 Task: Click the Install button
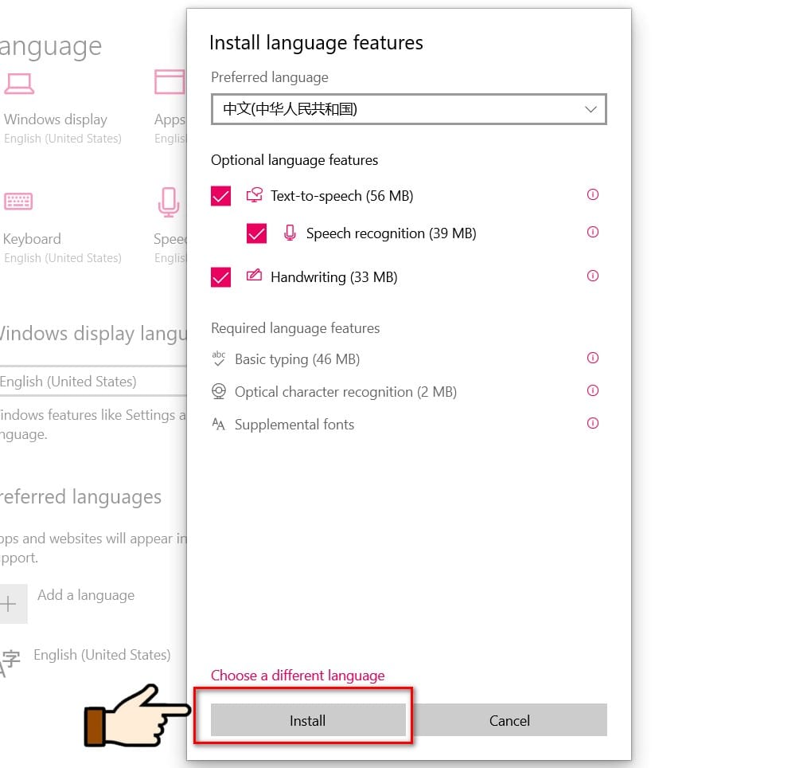point(308,720)
